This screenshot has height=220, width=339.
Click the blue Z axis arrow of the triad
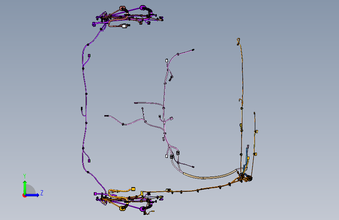tap(32, 195)
